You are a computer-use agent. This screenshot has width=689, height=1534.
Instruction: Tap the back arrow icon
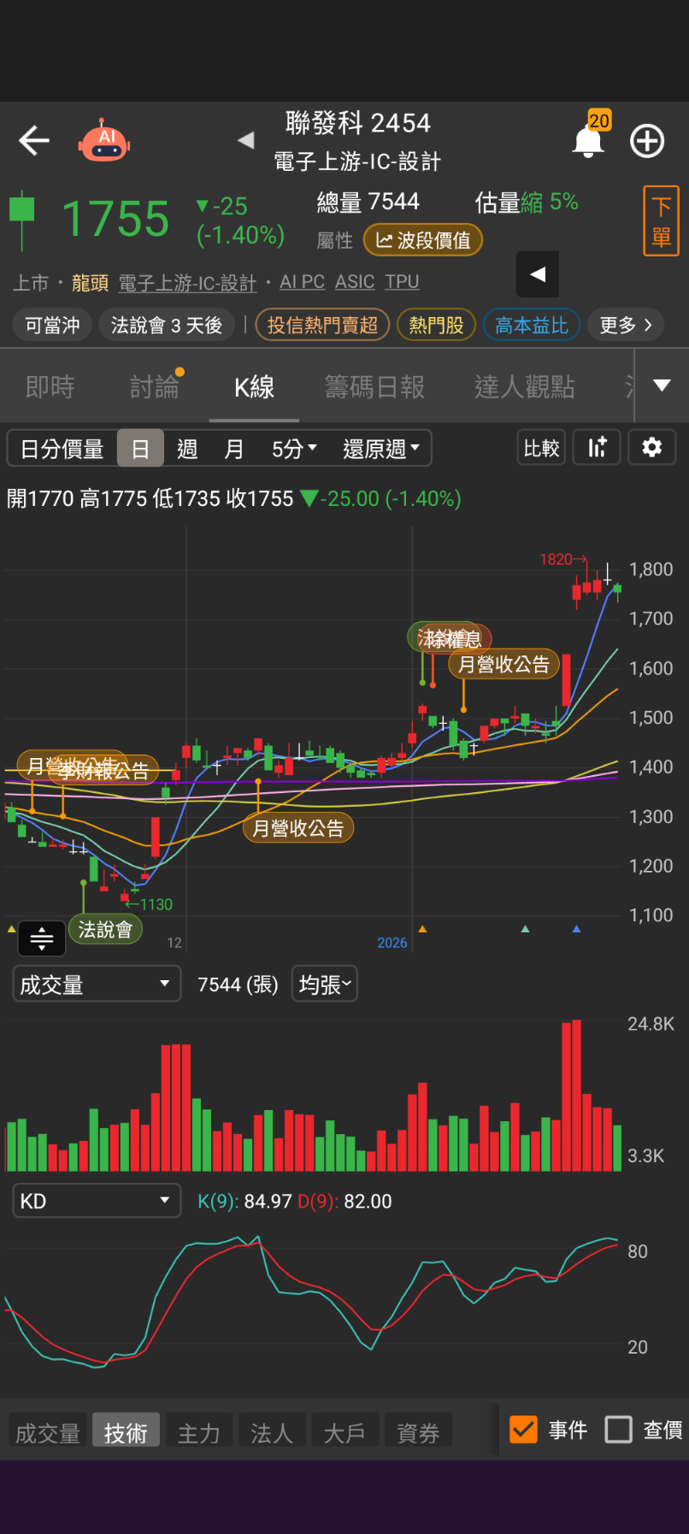tap(34, 141)
